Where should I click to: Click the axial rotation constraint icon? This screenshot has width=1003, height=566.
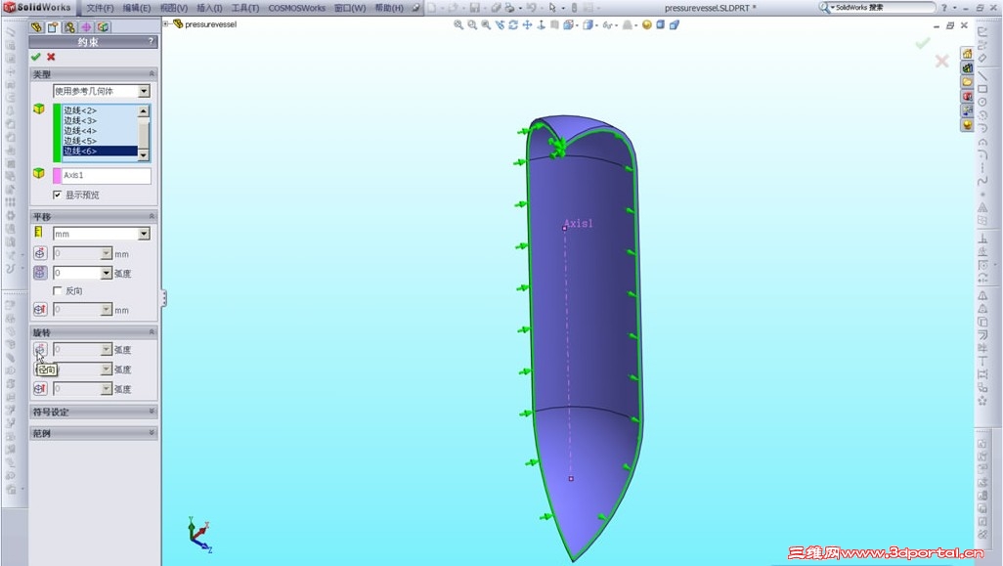[40, 389]
